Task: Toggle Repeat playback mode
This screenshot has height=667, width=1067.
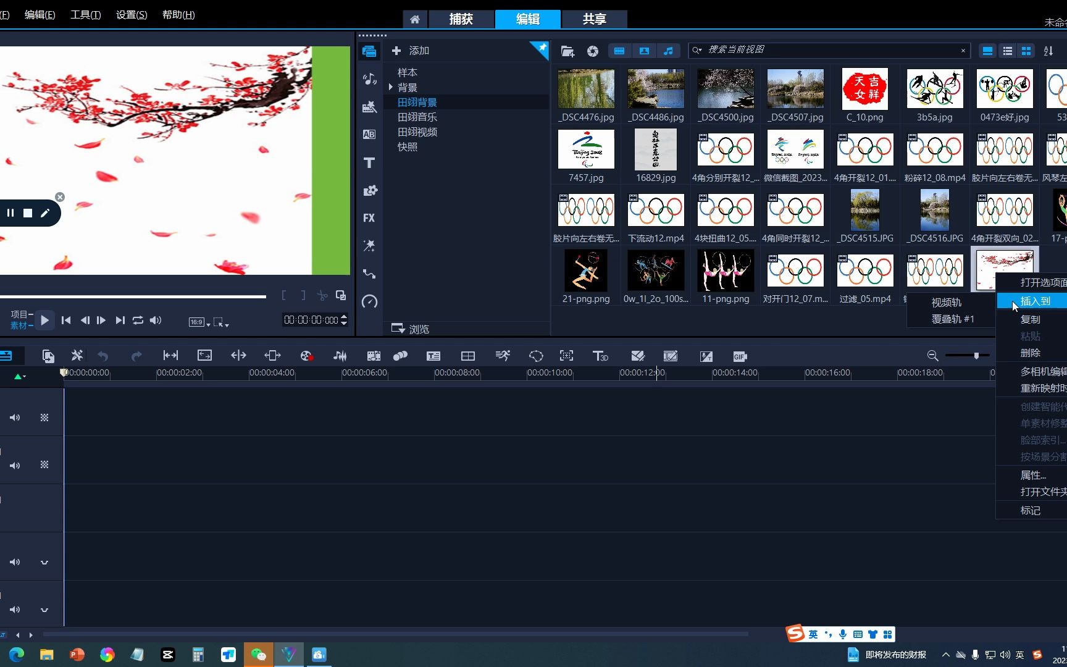Action: (138, 320)
